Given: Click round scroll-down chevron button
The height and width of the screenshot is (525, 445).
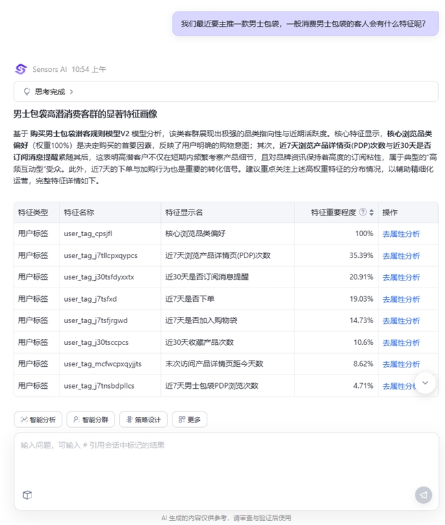Looking at the screenshot, I should (x=424, y=383).
